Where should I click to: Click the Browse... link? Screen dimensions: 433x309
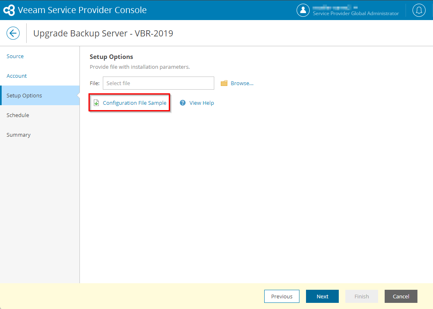[x=242, y=83]
